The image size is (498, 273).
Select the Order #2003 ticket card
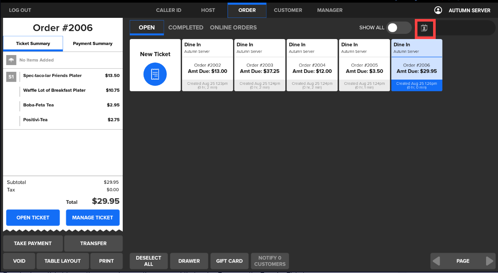[260, 65]
